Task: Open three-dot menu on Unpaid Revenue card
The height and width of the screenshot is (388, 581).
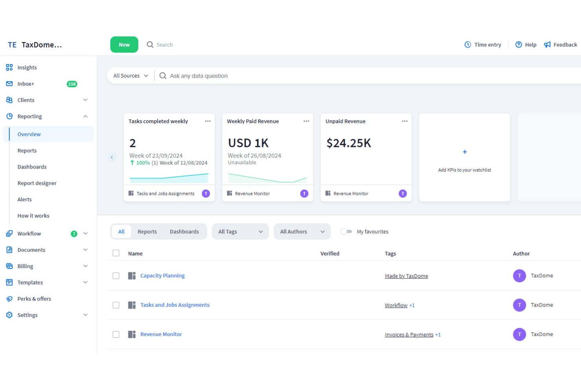Action: 405,121
